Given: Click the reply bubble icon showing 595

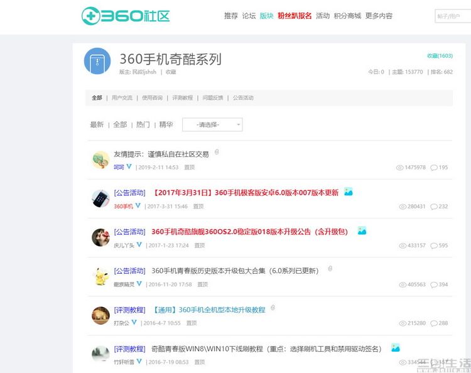Looking at the screenshot, I should pos(434,246).
